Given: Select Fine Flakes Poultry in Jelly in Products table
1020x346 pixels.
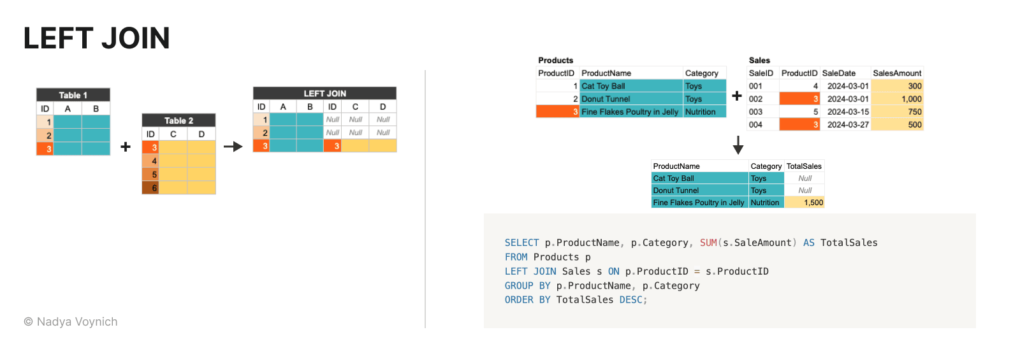Looking at the screenshot, I should [629, 112].
